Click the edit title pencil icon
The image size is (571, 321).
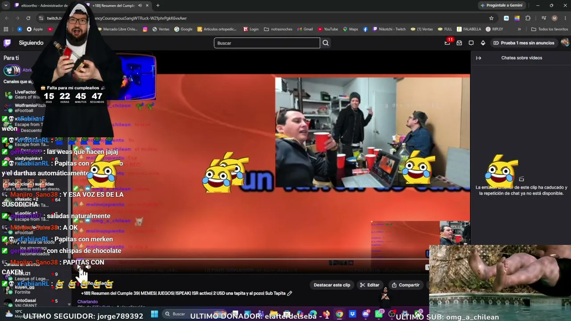tap(290, 293)
